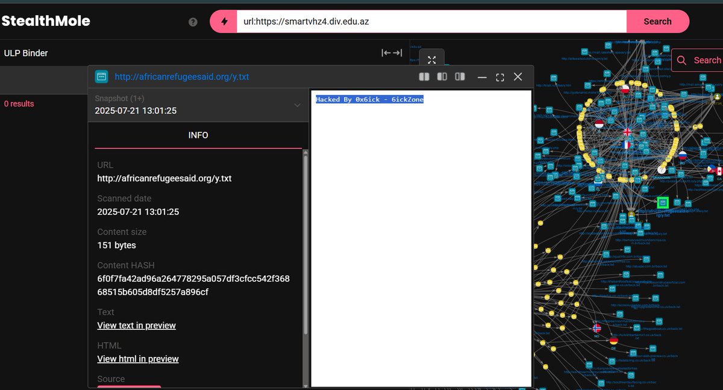Click the lightning bolt icon in search bar

pos(225,22)
